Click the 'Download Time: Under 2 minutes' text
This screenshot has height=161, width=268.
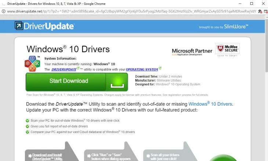point(159,76)
